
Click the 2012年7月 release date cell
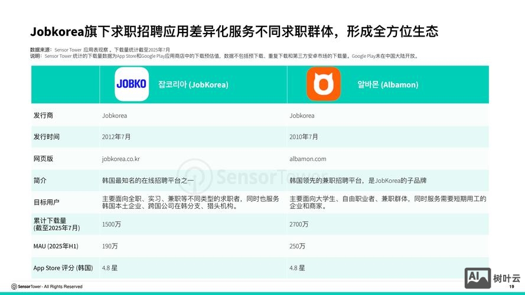tap(116, 137)
